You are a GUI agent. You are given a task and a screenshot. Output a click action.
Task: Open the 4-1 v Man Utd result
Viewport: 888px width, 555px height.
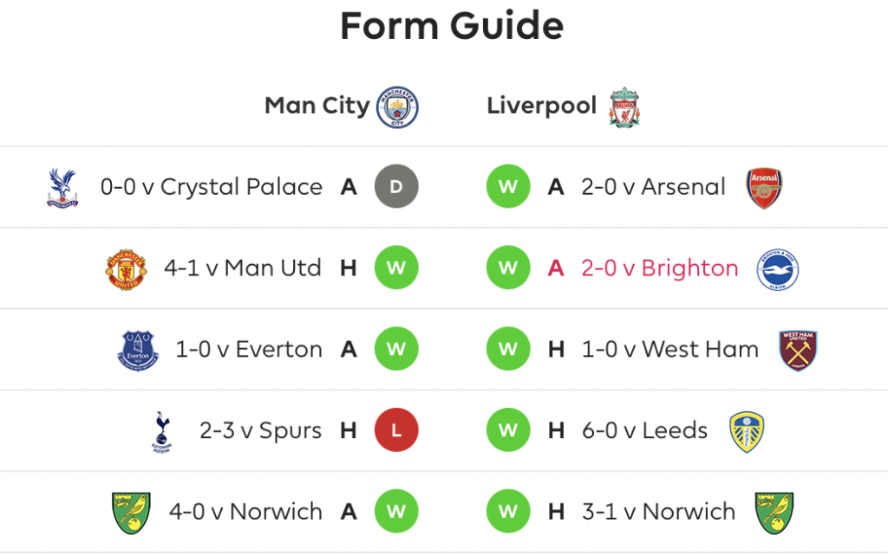[x=243, y=268]
